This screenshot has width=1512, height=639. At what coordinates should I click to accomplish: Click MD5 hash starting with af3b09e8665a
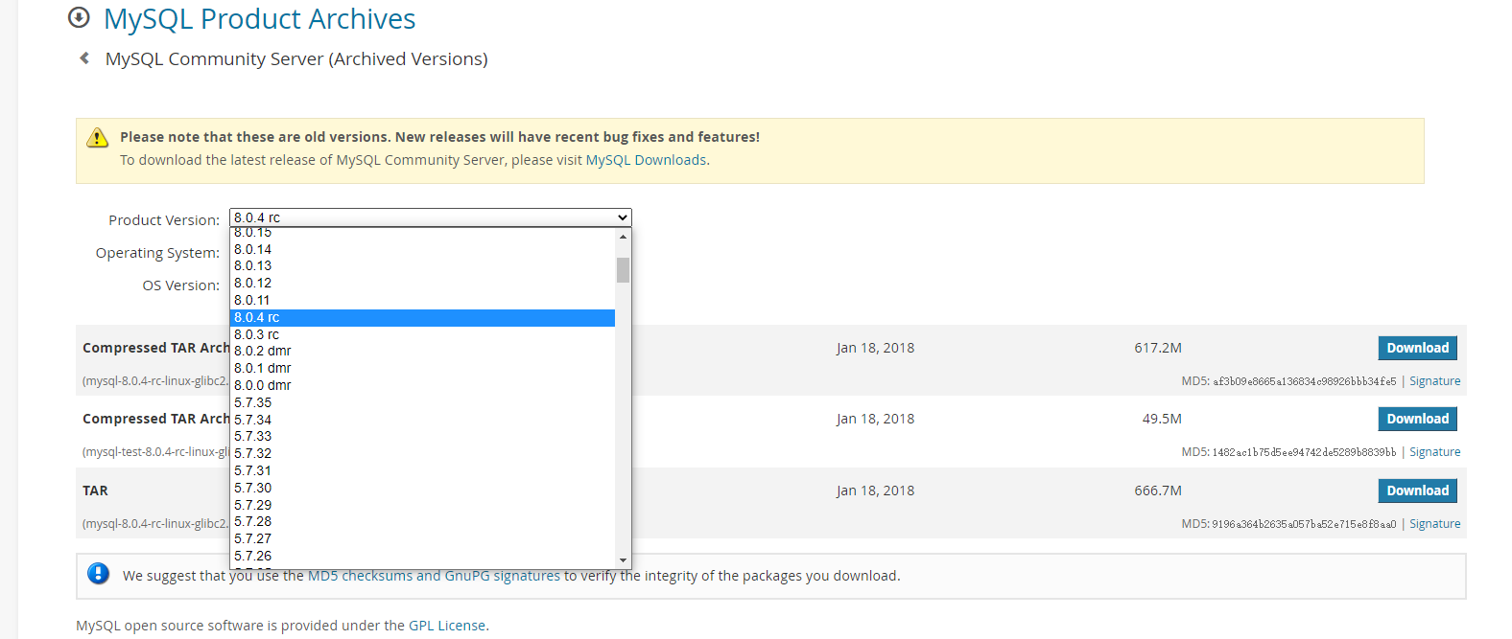[x=1304, y=381]
